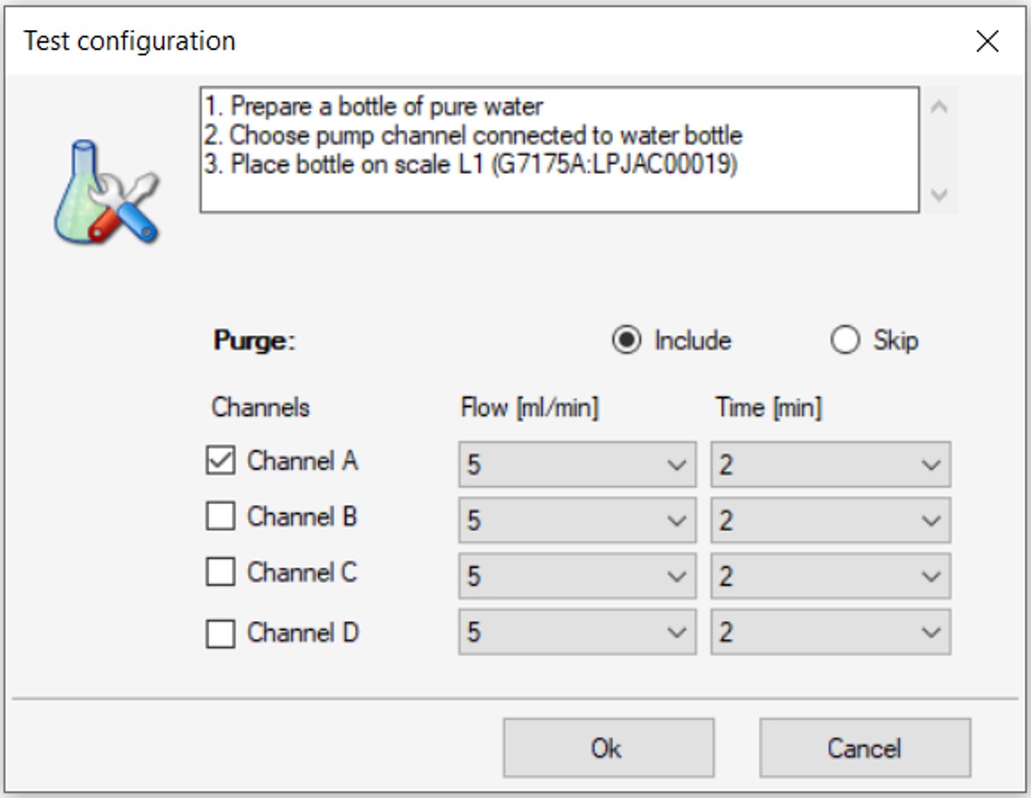Click the Cancel button
The height and width of the screenshot is (798, 1031).
[864, 747]
